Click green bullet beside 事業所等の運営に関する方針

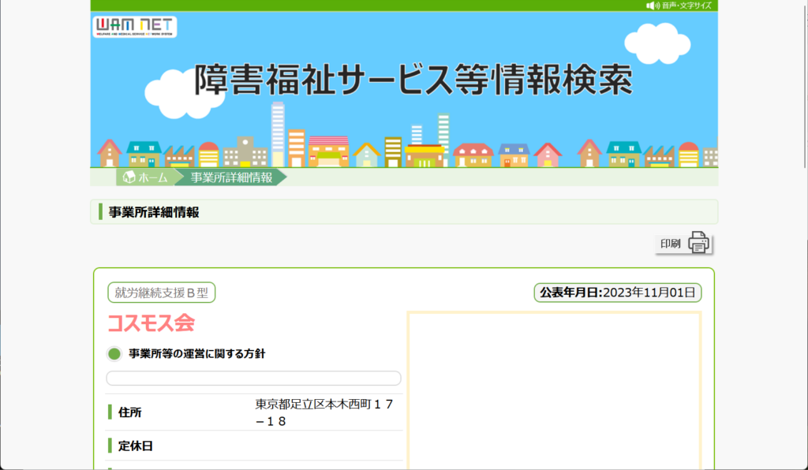114,354
